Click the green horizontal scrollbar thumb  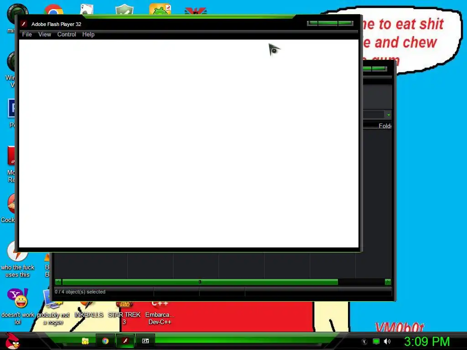200,282
